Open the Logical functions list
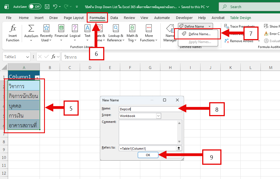This screenshot has height=179, width=280. tap(75, 33)
